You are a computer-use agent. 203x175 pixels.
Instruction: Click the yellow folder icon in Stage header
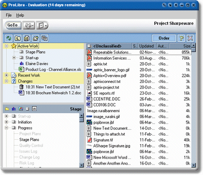tap(7, 109)
